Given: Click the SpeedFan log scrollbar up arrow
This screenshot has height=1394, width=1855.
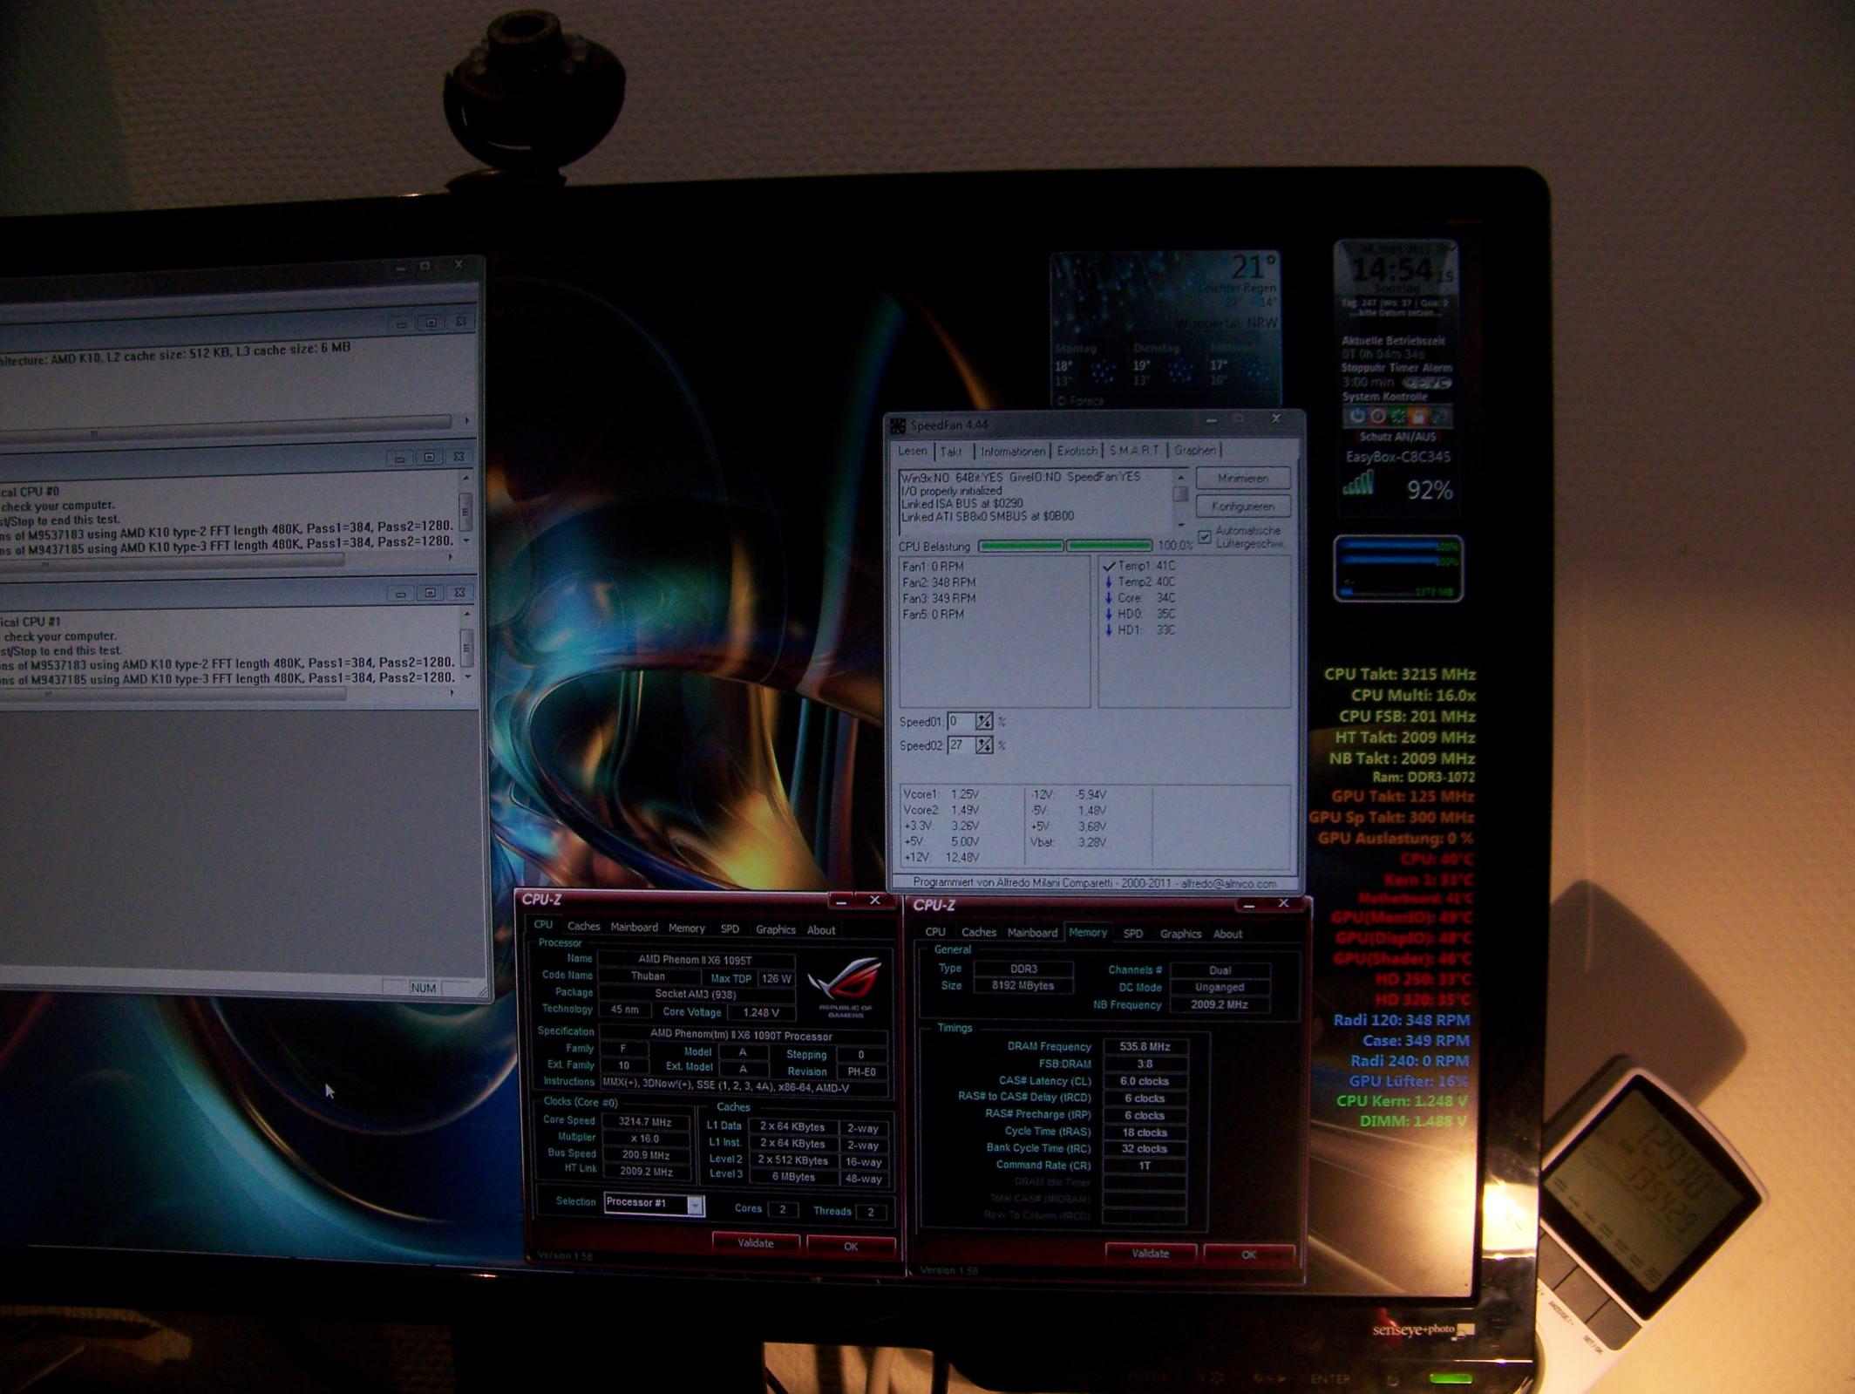Looking at the screenshot, I should (x=1181, y=477).
